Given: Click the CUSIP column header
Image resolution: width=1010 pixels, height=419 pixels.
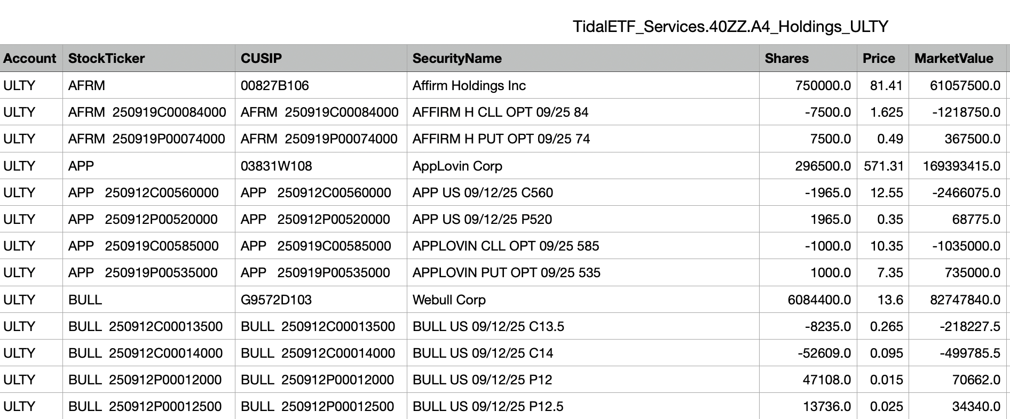Looking at the screenshot, I should pyautogui.click(x=261, y=58).
